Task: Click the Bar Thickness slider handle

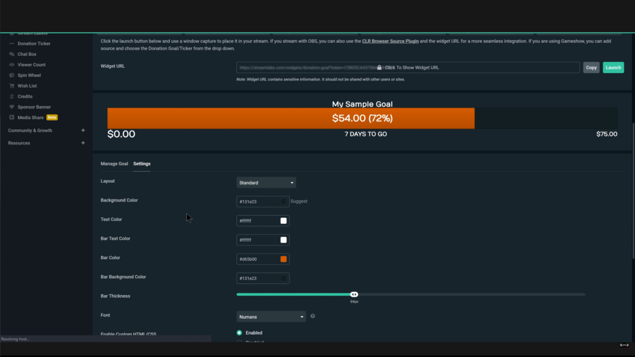Action: [x=354, y=294]
